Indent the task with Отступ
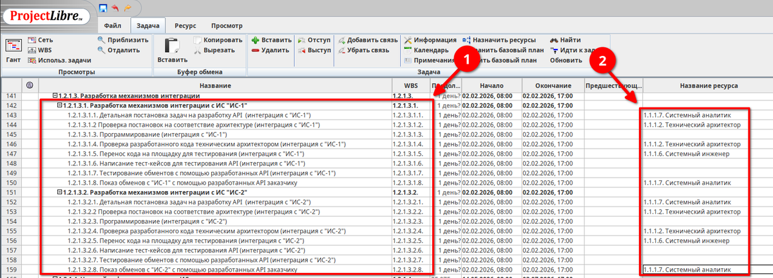Image resolution: width=773 pixels, height=278 pixels. click(314, 39)
